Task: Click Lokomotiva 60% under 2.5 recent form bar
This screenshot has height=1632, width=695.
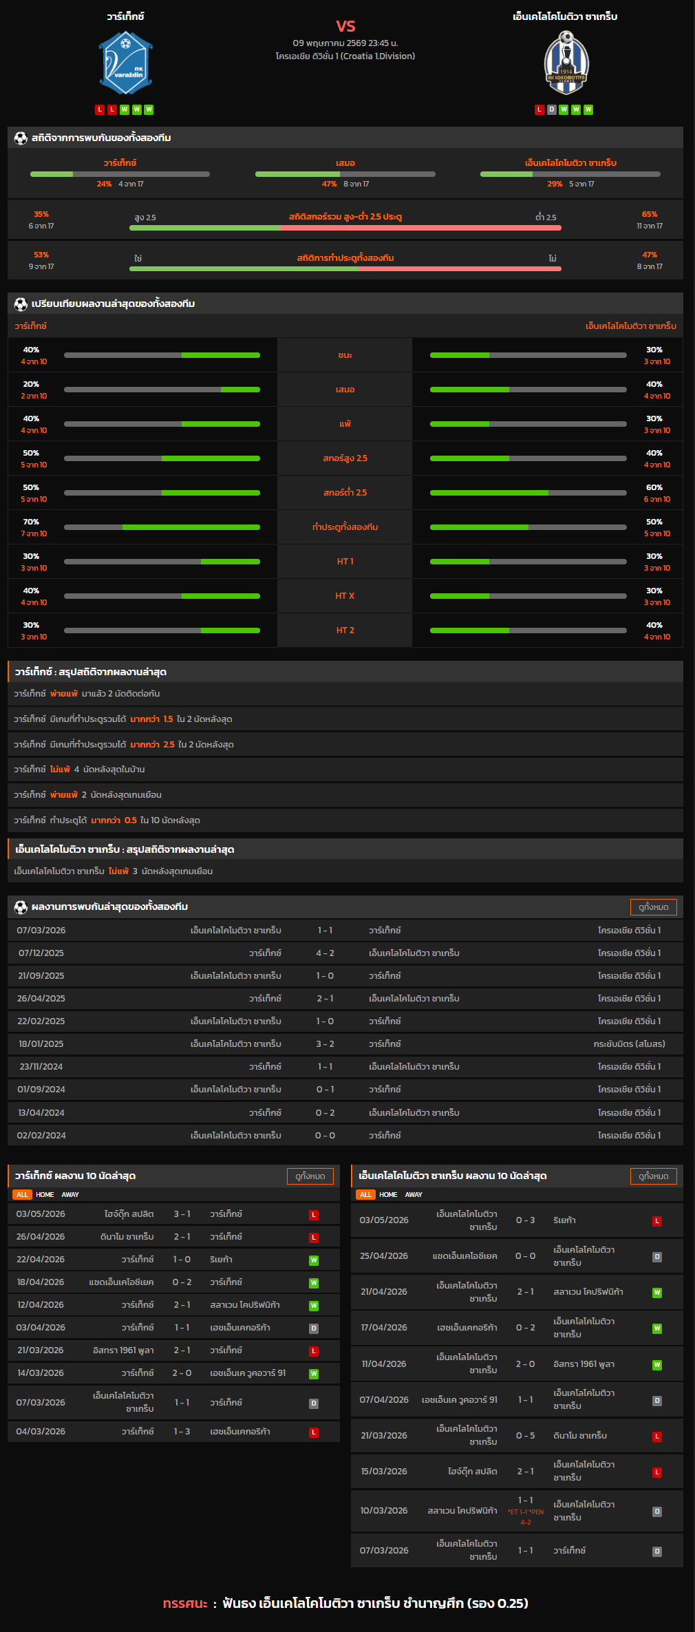Action: (x=528, y=493)
